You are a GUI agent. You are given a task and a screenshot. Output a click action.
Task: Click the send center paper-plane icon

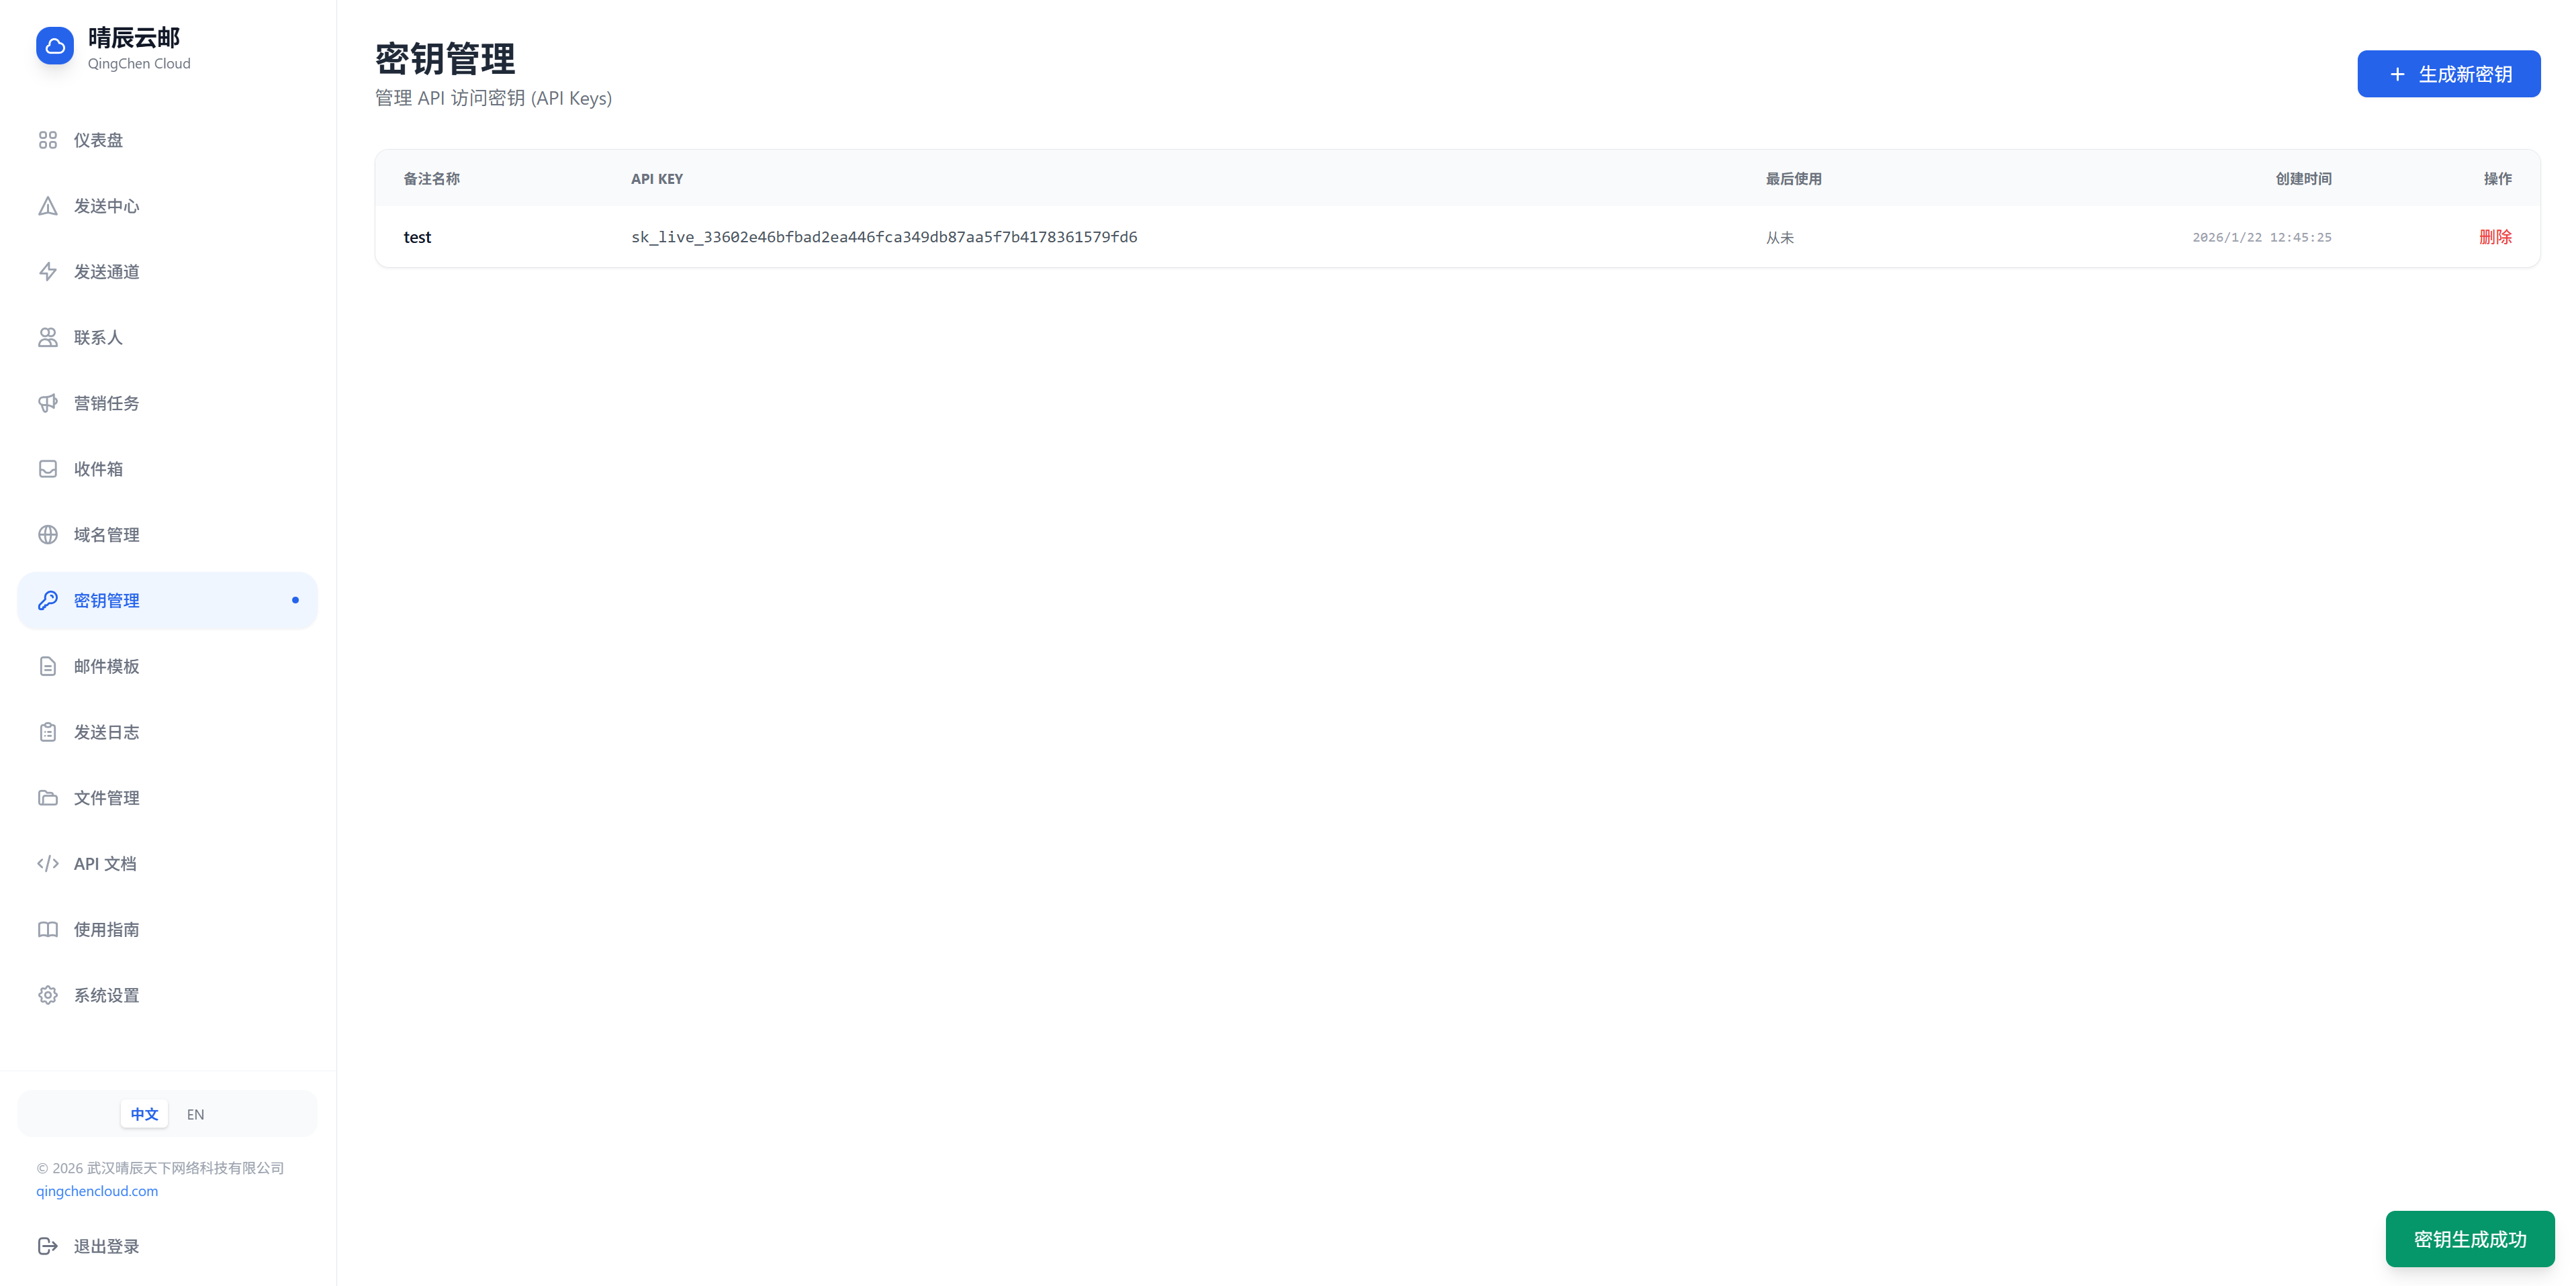[48, 206]
